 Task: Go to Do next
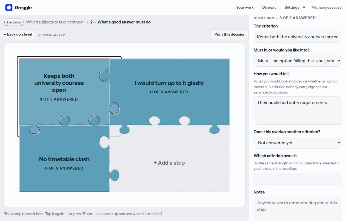tap(269, 7)
